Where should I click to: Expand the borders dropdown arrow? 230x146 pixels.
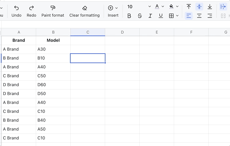(177, 16)
